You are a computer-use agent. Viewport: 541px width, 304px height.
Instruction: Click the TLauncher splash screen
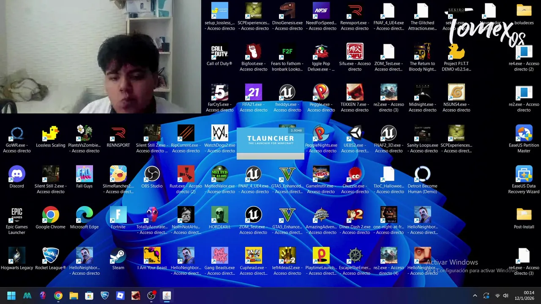pyautogui.click(x=270, y=144)
